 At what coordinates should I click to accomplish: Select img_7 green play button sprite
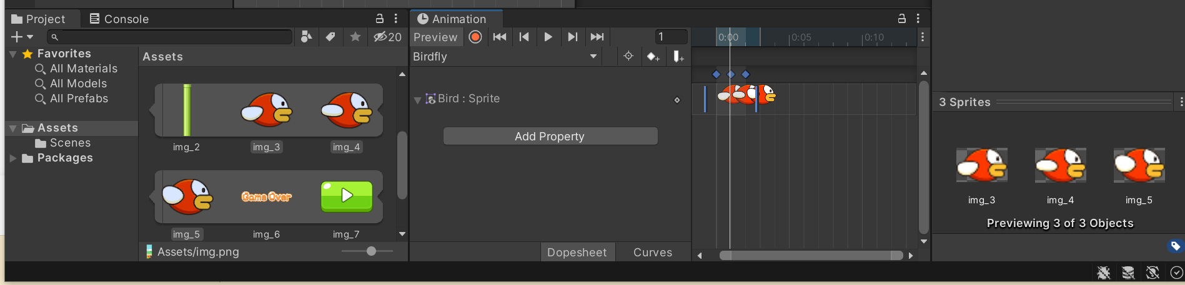tap(347, 196)
